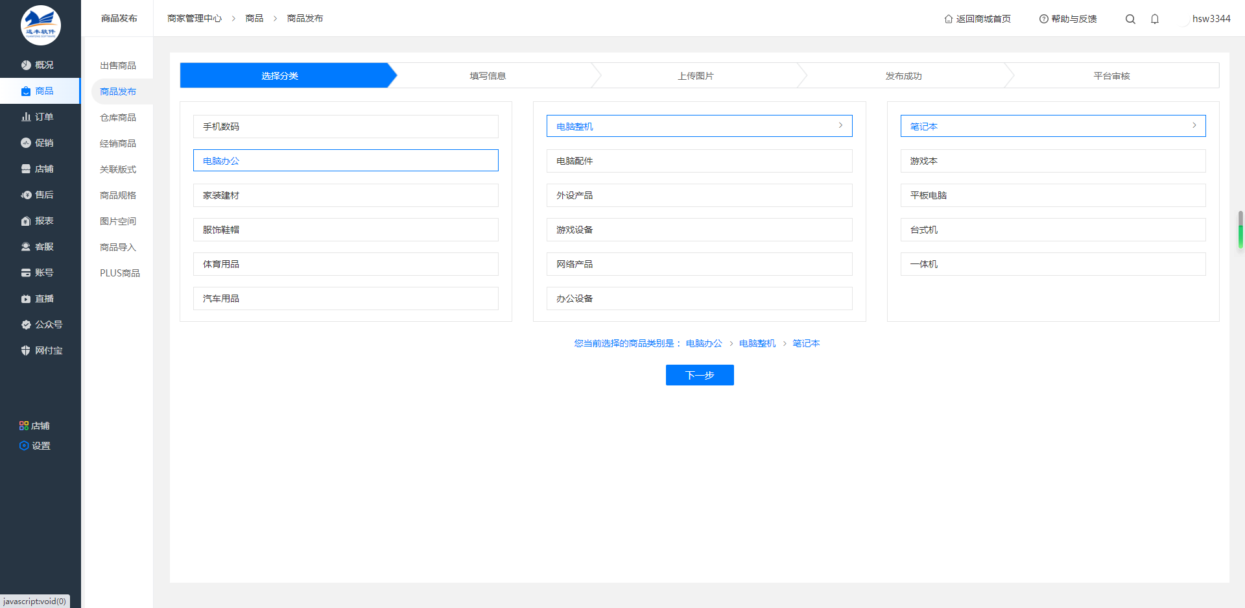Click the 客服 customer service icon
The height and width of the screenshot is (608, 1245).
click(x=26, y=247)
